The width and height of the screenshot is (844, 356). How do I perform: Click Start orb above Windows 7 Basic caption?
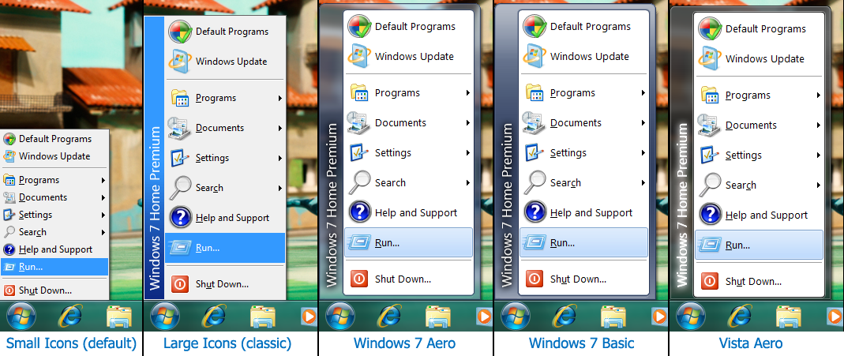click(x=515, y=317)
